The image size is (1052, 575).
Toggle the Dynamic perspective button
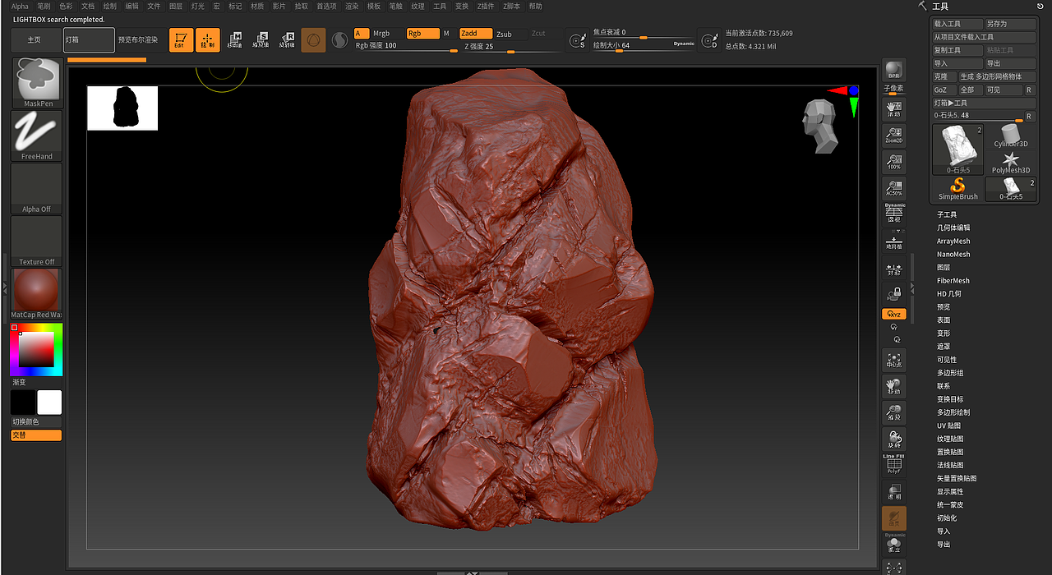click(893, 214)
